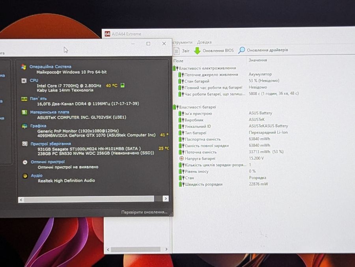Click the Пристрої зберігання drive icon
Image resolution: width=355 pixels, height=267 pixels.
point(25,144)
